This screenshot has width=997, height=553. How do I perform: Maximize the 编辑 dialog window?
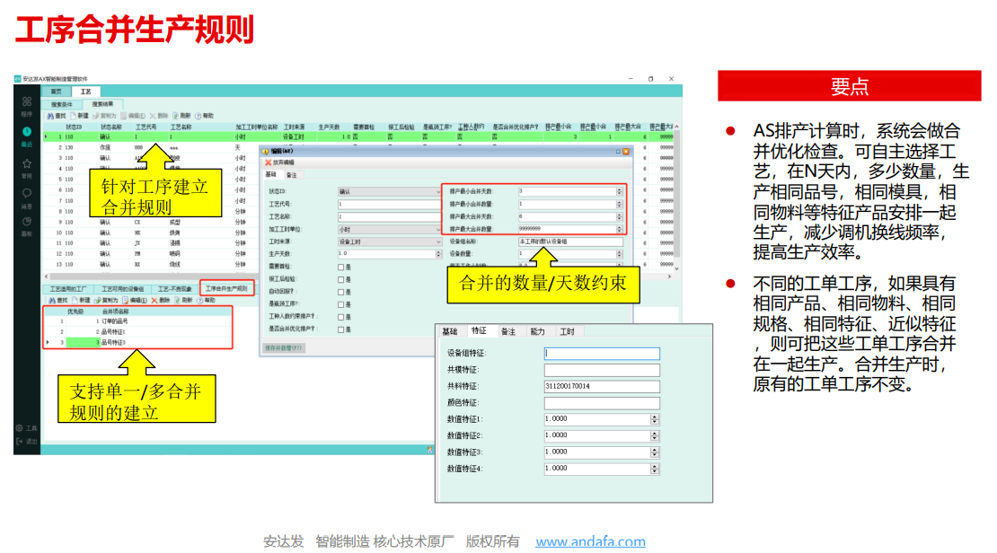[x=617, y=152]
